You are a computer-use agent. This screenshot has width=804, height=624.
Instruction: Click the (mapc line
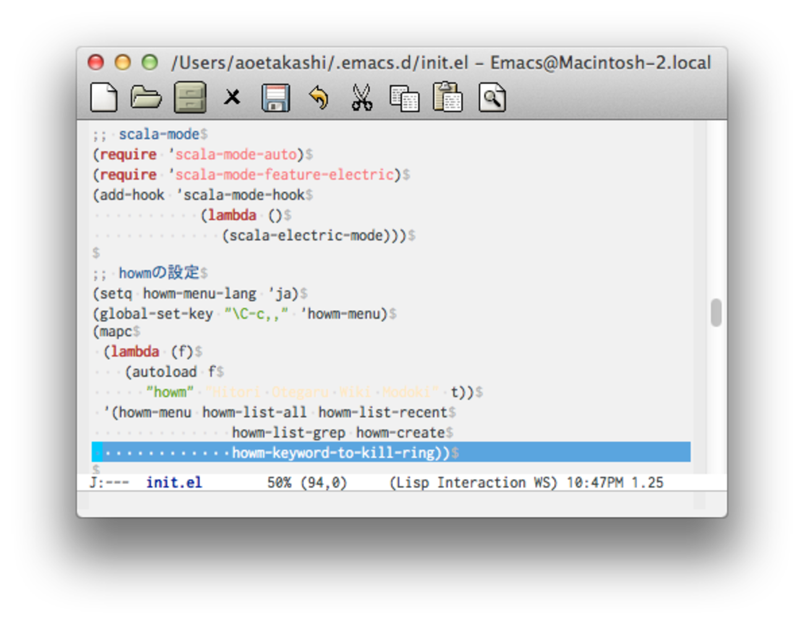coord(116,331)
